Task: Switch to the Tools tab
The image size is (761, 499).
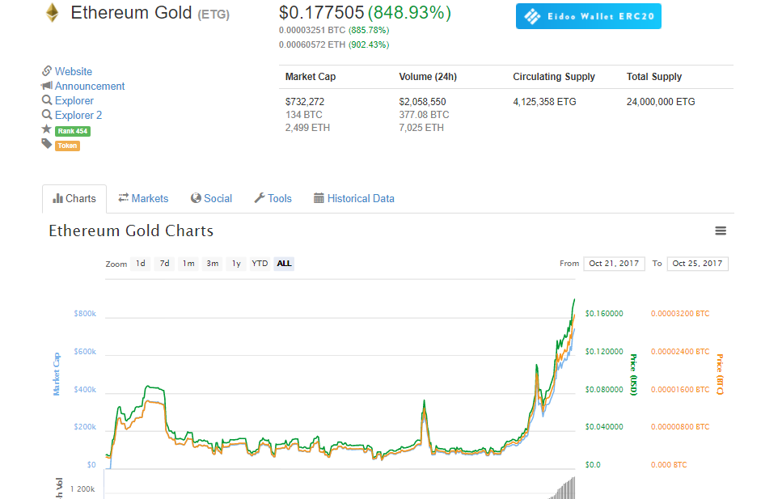Action: tap(273, 198)
